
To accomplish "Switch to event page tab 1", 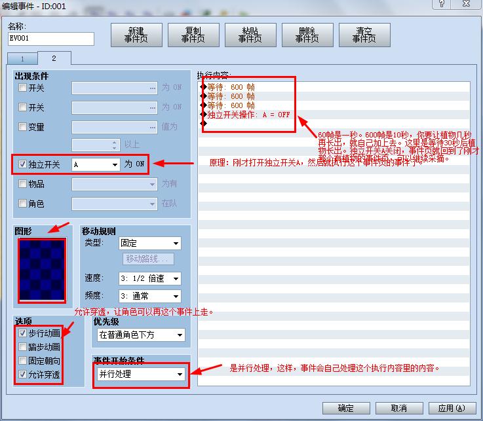I will pyautogui.click(x=22, y=59).
